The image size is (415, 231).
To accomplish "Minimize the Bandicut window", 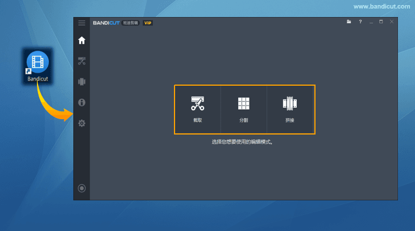I will point(371,22).
